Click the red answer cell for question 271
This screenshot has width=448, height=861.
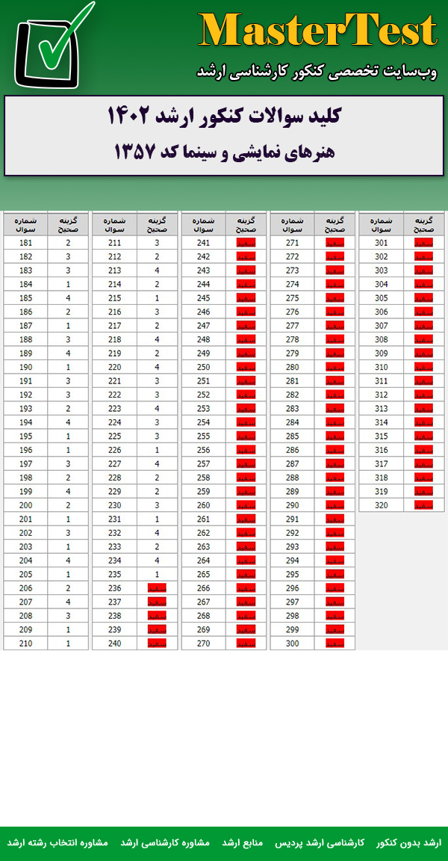[335, 243]
